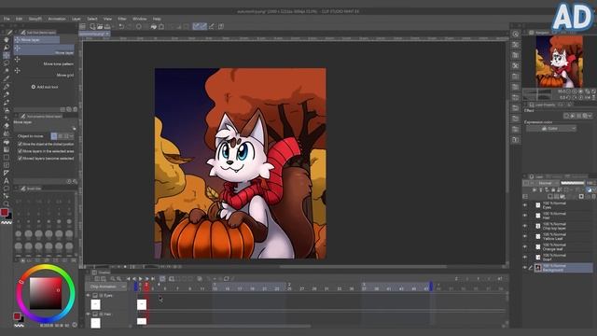Screen dimensions: 597x336
Task: Toggle Hair track visibility in Timeline
Action: [x=89, y=315]
